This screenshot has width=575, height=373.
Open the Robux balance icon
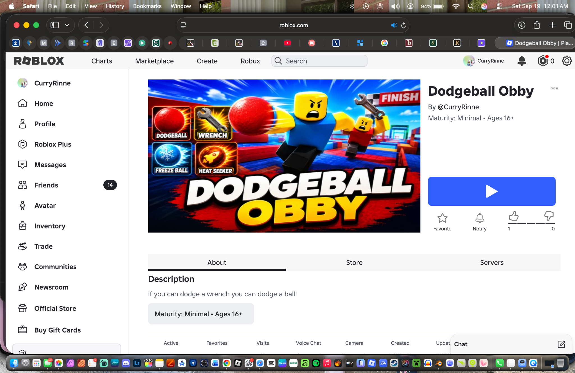543,61
